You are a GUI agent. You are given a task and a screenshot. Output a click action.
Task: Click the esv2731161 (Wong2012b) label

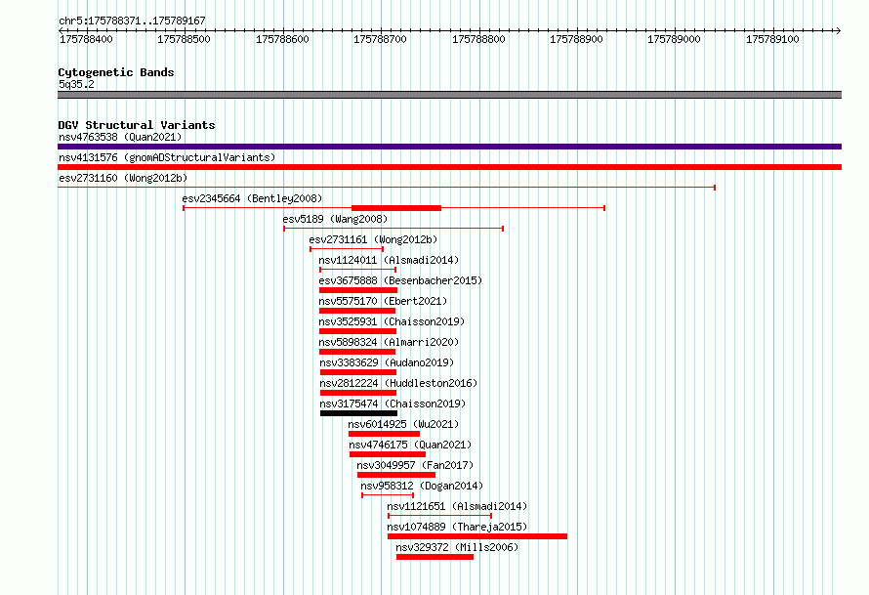point(373,239)
